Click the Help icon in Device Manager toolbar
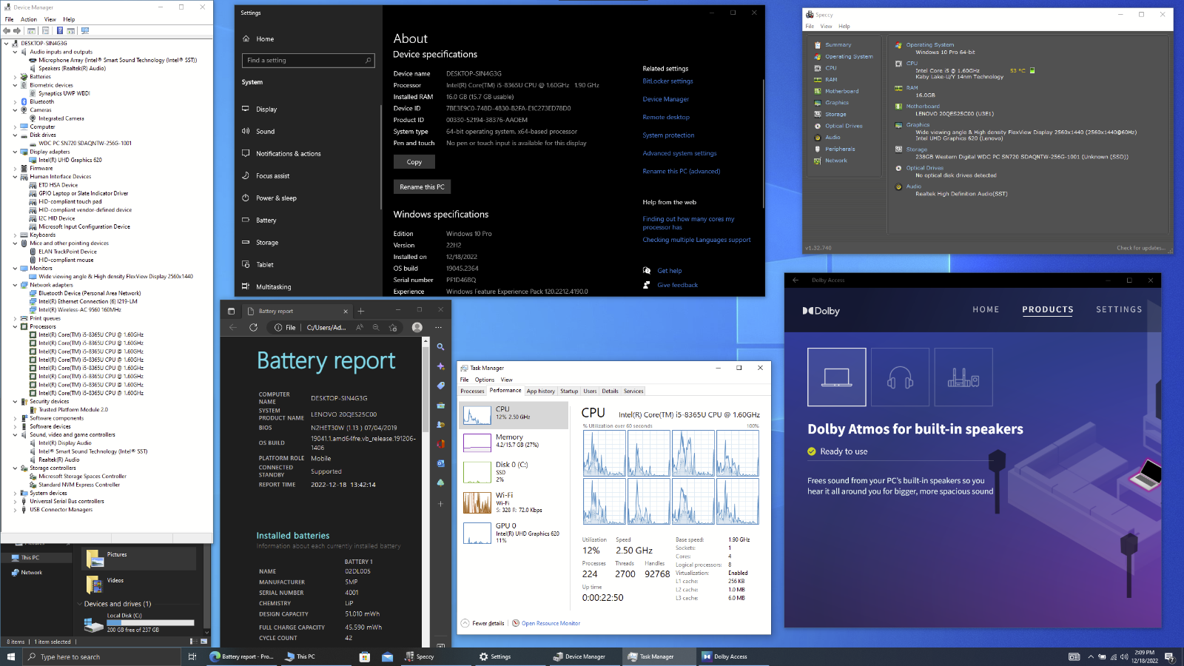This screenshot has width=1184, height=666. pos(59,30)
